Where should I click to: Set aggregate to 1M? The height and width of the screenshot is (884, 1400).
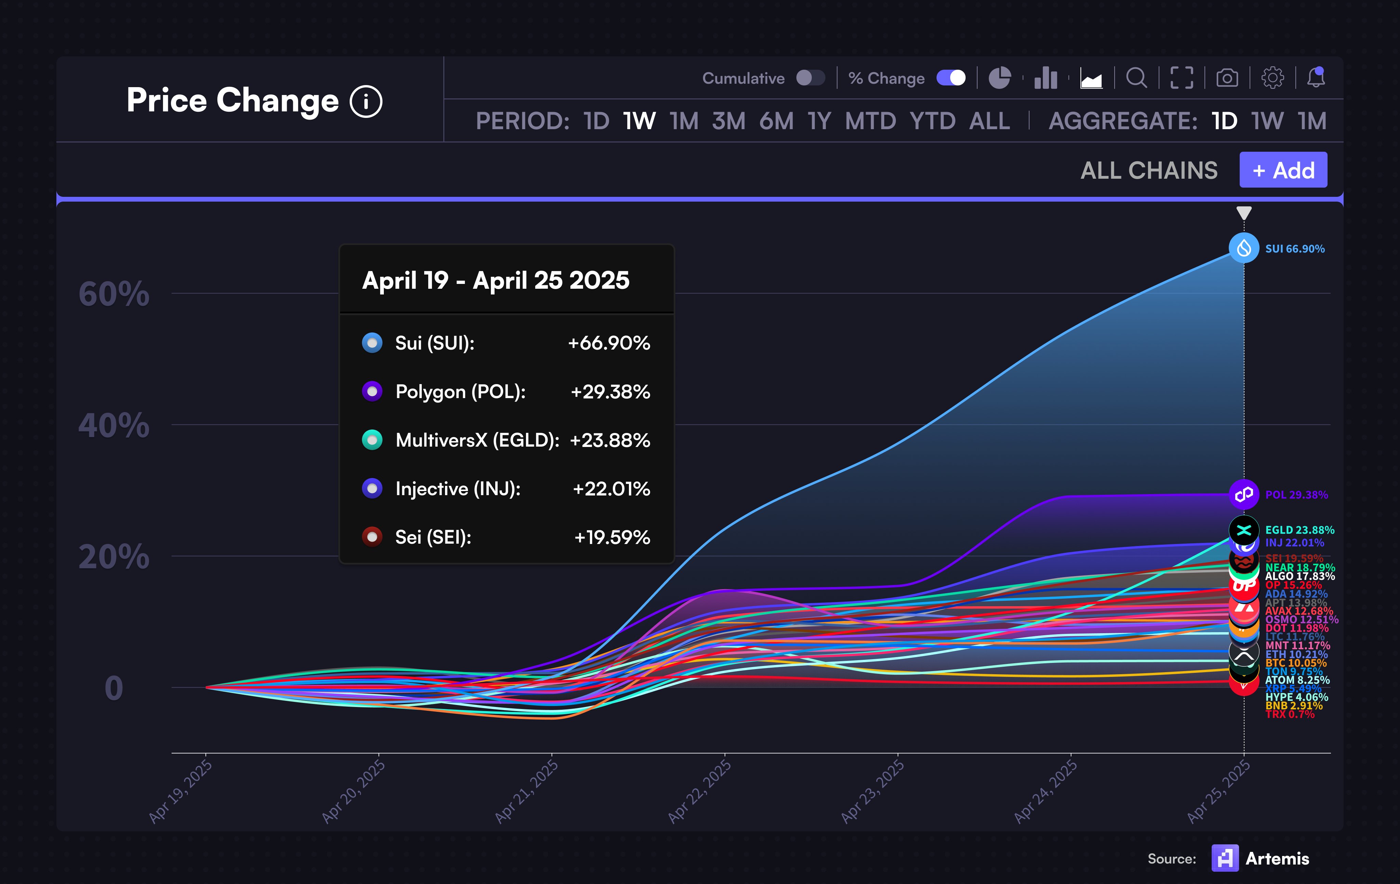point(1312,121)
